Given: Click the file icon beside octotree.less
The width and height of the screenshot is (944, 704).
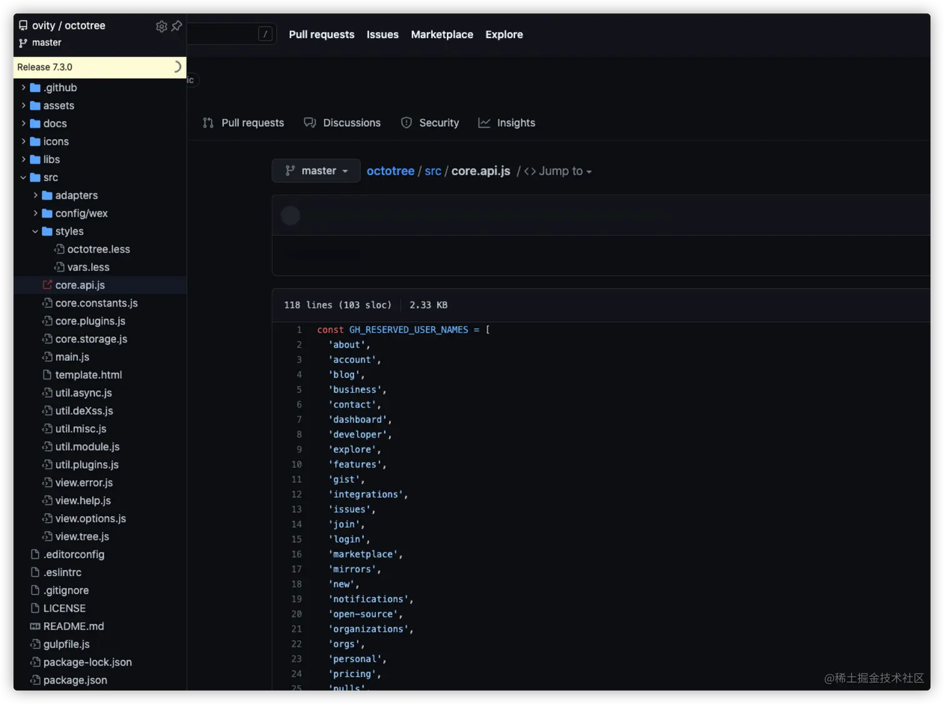Looking at the screenshot, I should pos(59,249).
